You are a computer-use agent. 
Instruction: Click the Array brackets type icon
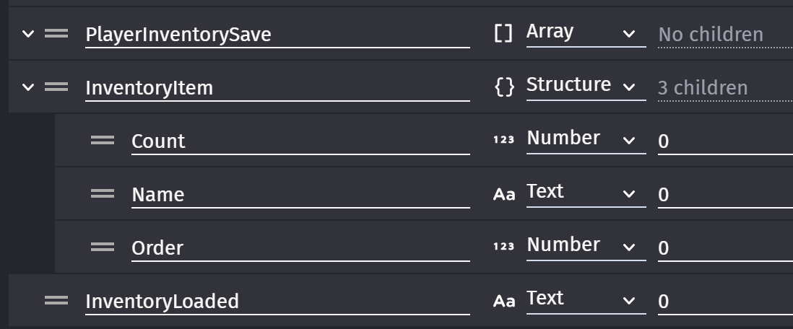coord(503,34)
